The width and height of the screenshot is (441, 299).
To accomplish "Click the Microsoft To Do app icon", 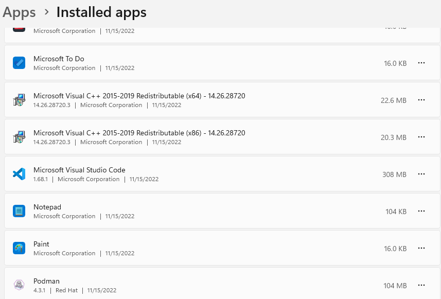I will [x=19, y=62].
